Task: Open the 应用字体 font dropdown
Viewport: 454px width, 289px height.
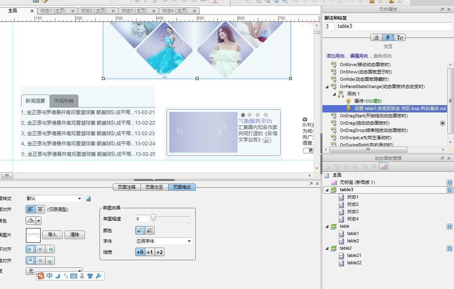Action: point(189,241)
